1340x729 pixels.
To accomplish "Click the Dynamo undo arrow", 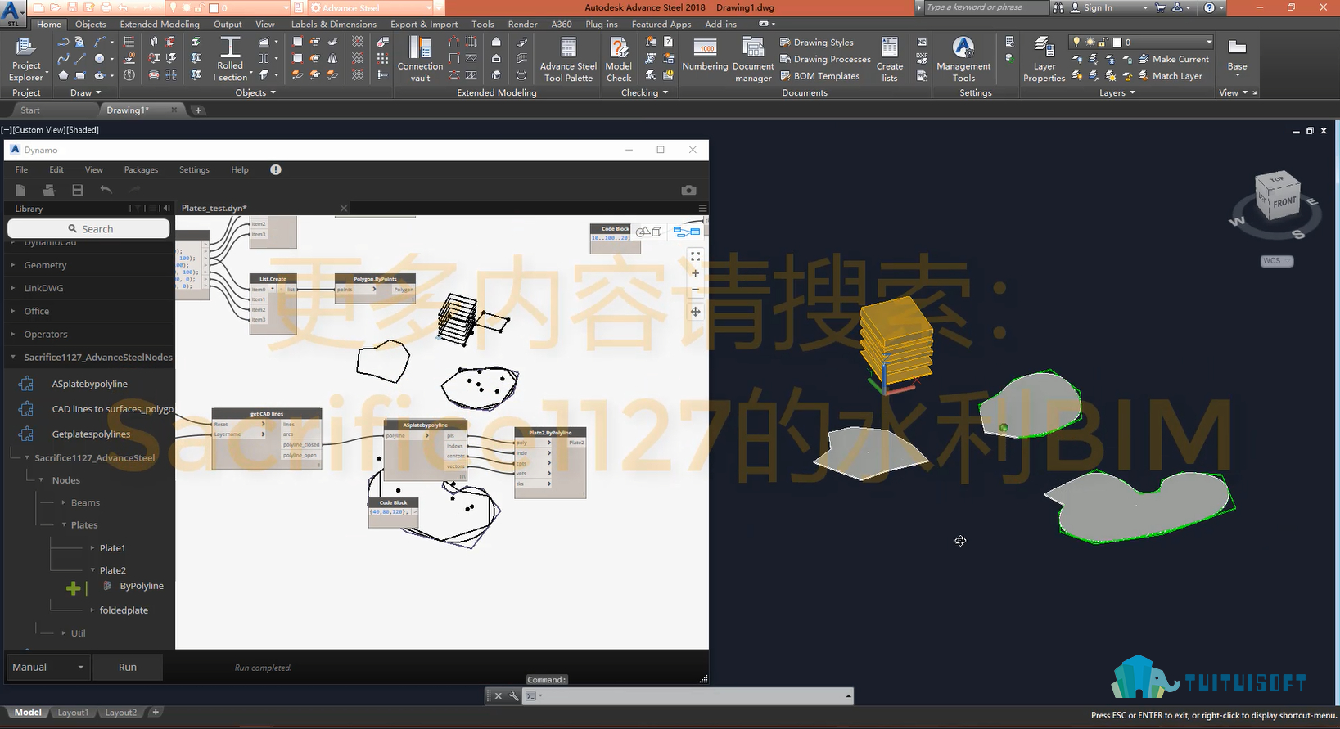I will click(x=106, y=190).
